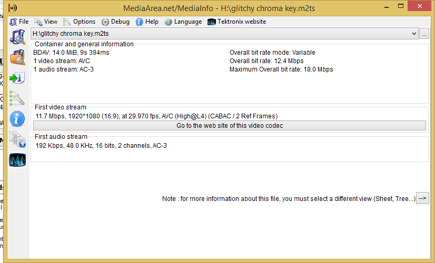Click the Open File icon in sidebar
Image resolution: width=435 pixels, height=263 pixels.
pyautogui.click(x=17, y=37)
